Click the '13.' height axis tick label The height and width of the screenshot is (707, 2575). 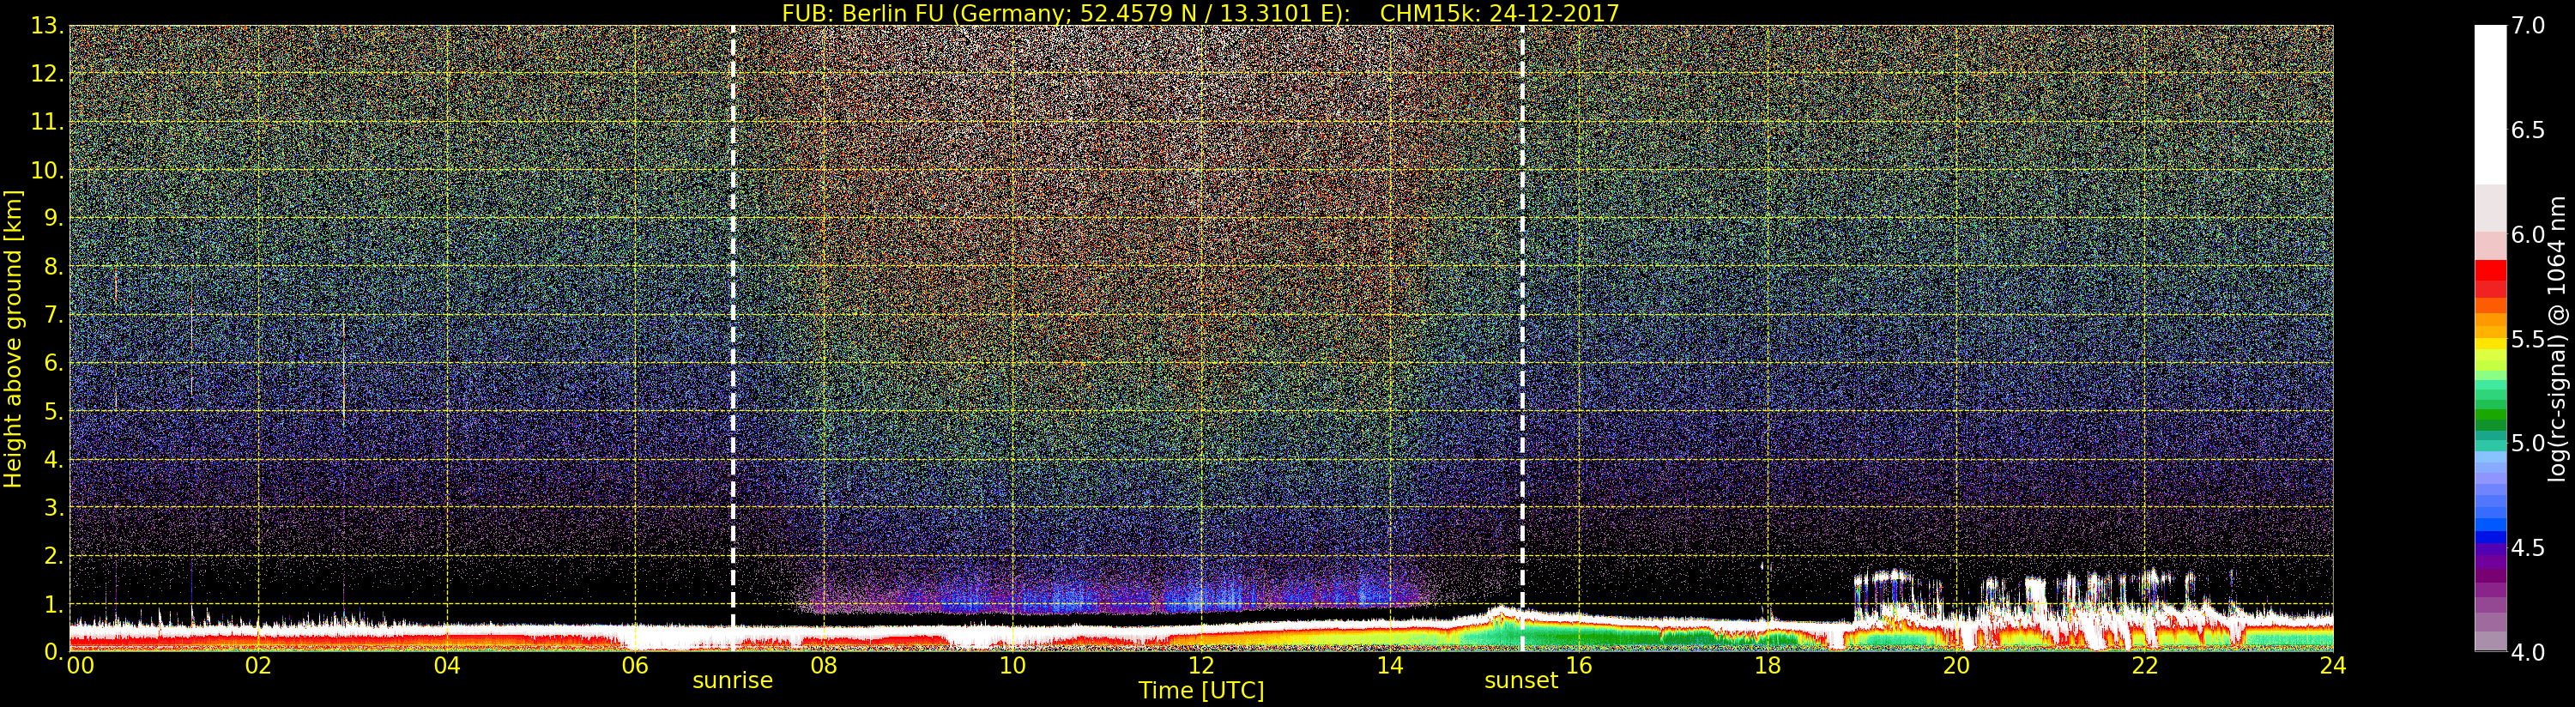(x=47, y=26)
